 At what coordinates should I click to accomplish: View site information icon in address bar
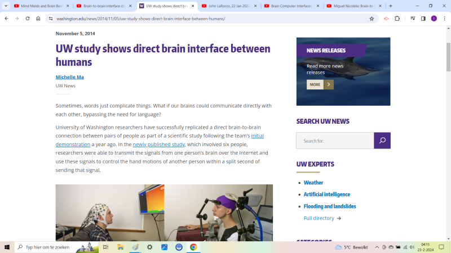coord(51,19)
